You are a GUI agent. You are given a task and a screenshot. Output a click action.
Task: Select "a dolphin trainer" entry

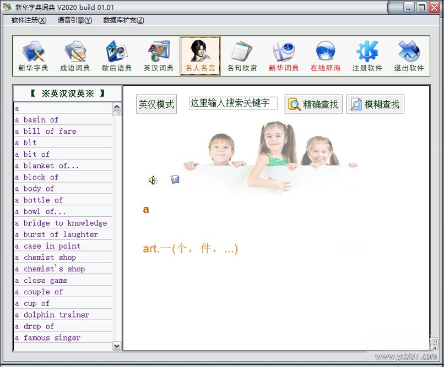(x=63, y=315)
